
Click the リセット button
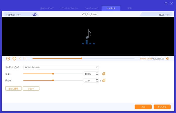point(31,89)
